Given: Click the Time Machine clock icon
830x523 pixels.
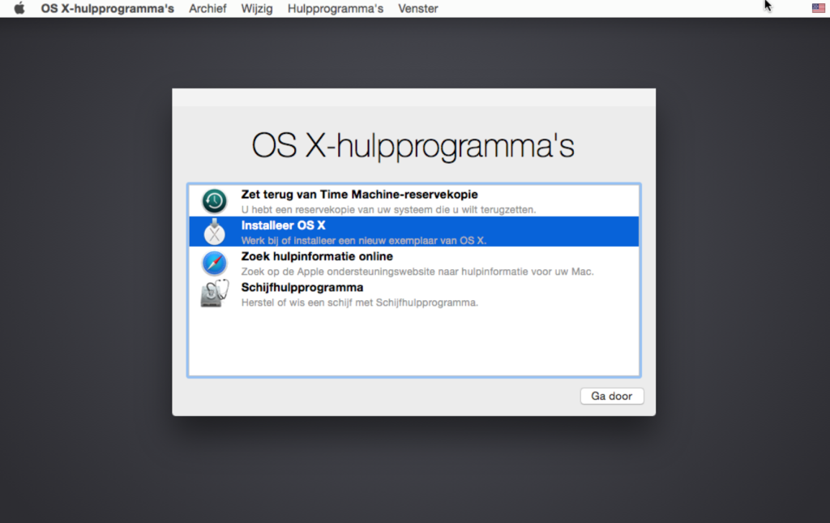Looking at the screenshot, I should click(214, 201).
